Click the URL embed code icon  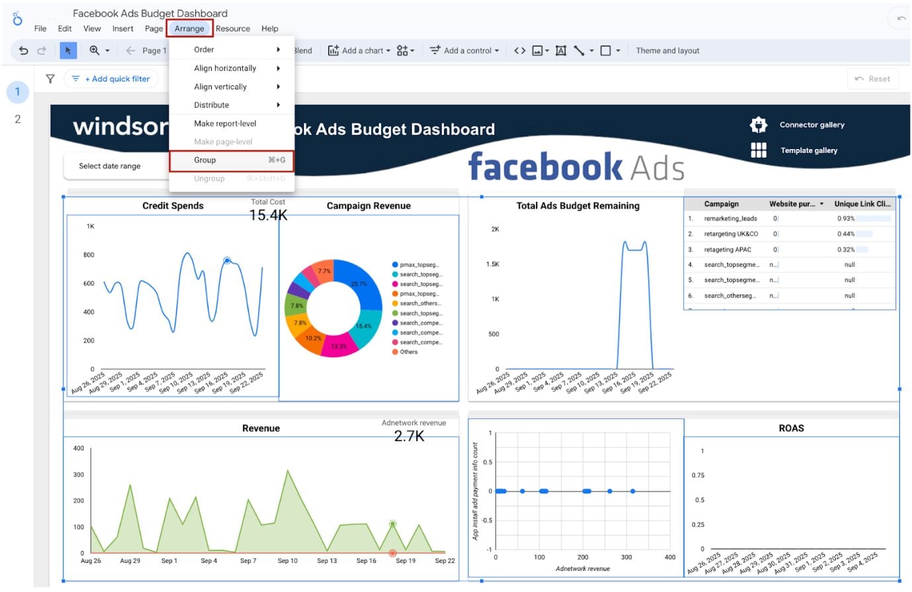point(520,50)
